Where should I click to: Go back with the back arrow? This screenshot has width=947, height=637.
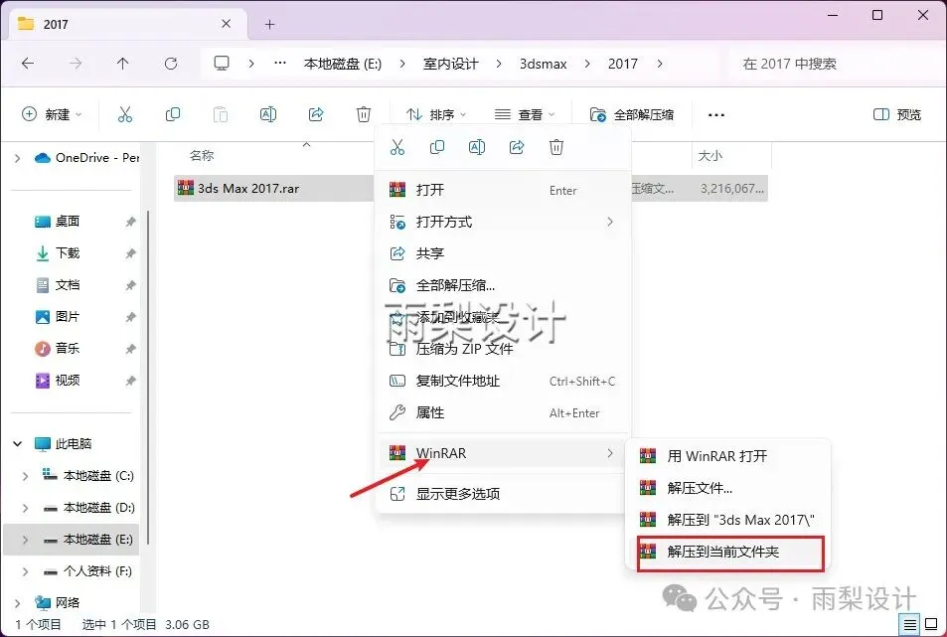(x=28, y=64)
